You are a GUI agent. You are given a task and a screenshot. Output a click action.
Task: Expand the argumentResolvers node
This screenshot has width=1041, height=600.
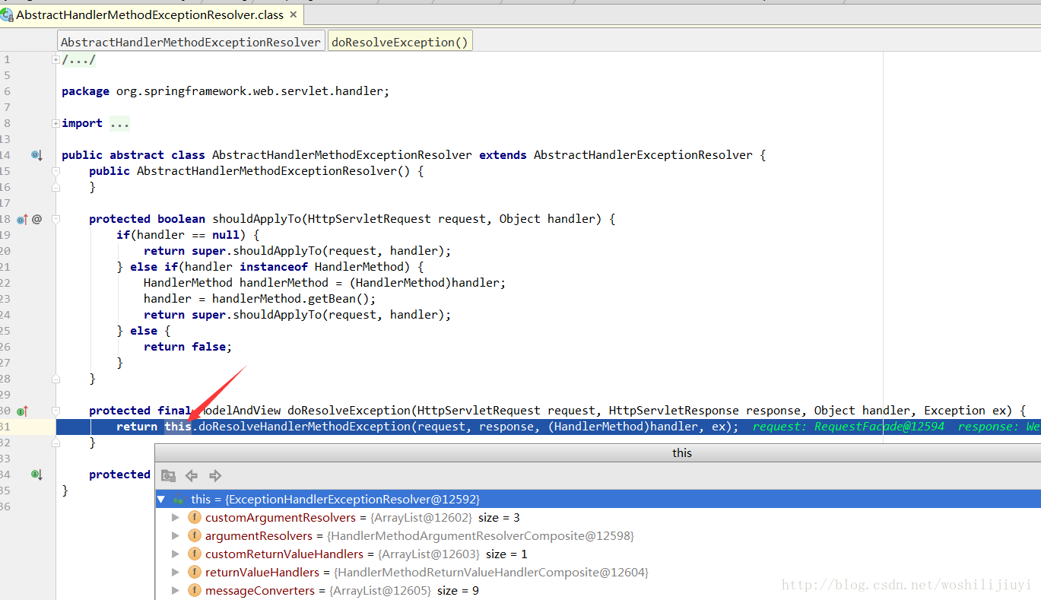pos(176,536)
